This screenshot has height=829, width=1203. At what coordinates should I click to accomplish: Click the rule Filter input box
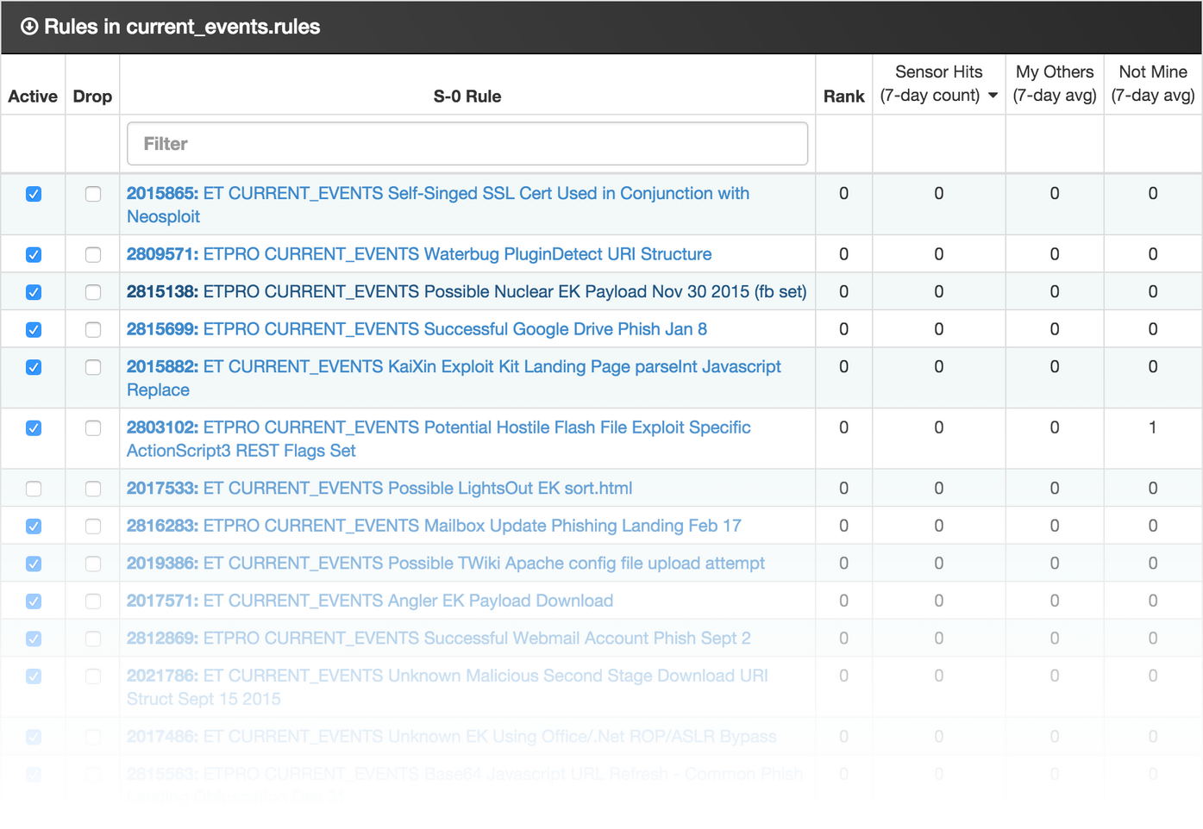click(x=467, y=143)
